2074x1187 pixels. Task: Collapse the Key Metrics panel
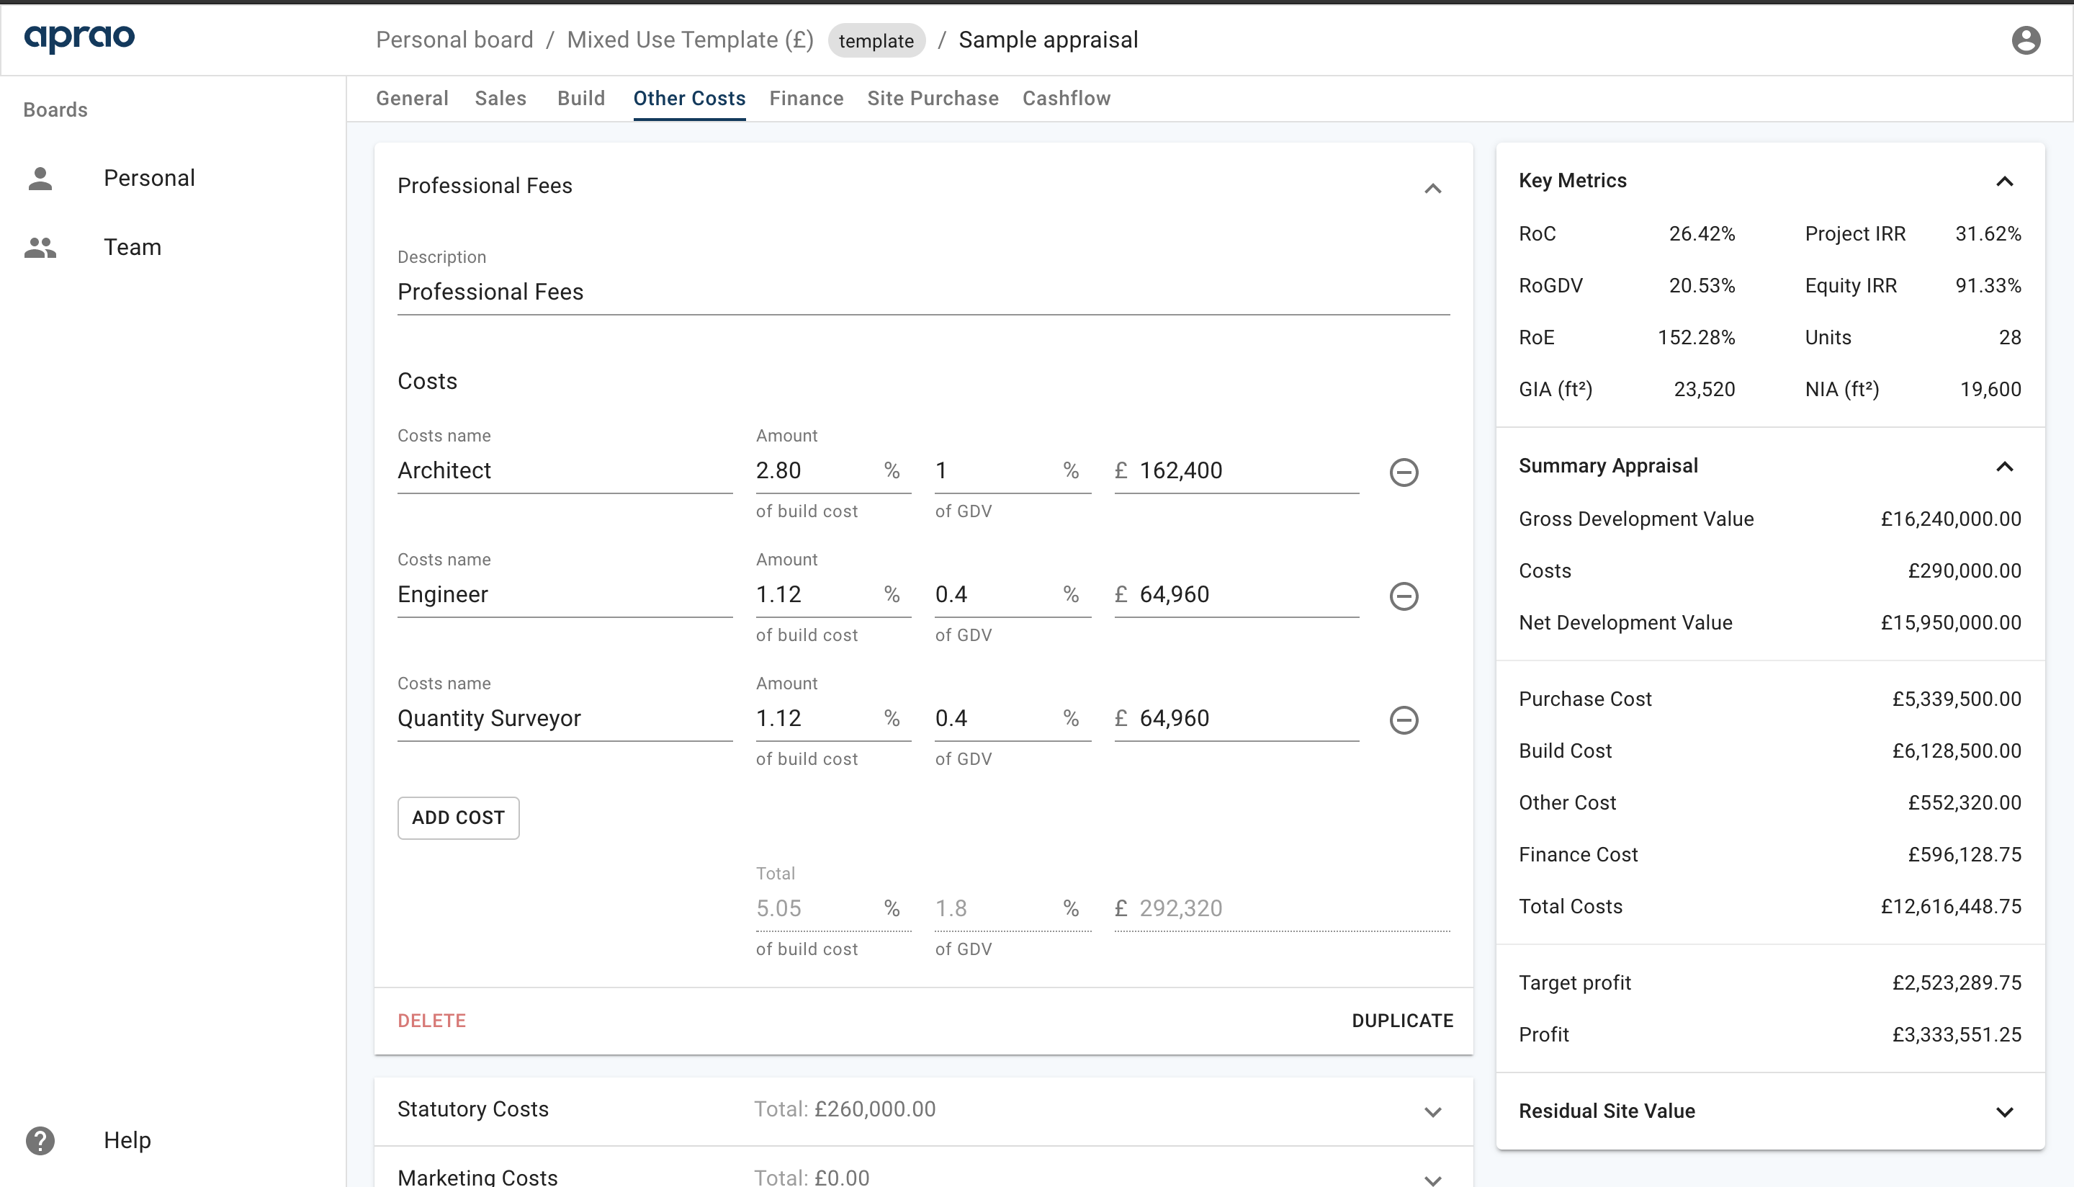(x=2005, y=181)
